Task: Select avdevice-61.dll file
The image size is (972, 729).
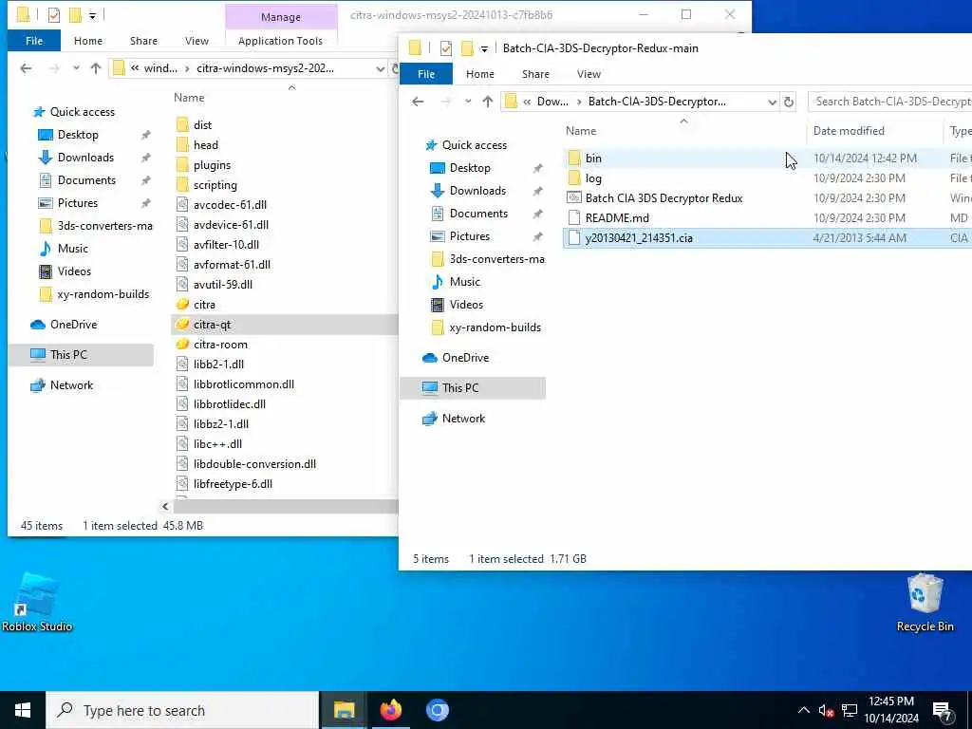Action: [231, 224]
